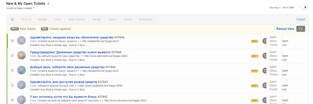Click the refresh icon on ticket #37845
The image size is (313, 104).
pos(264,56)
